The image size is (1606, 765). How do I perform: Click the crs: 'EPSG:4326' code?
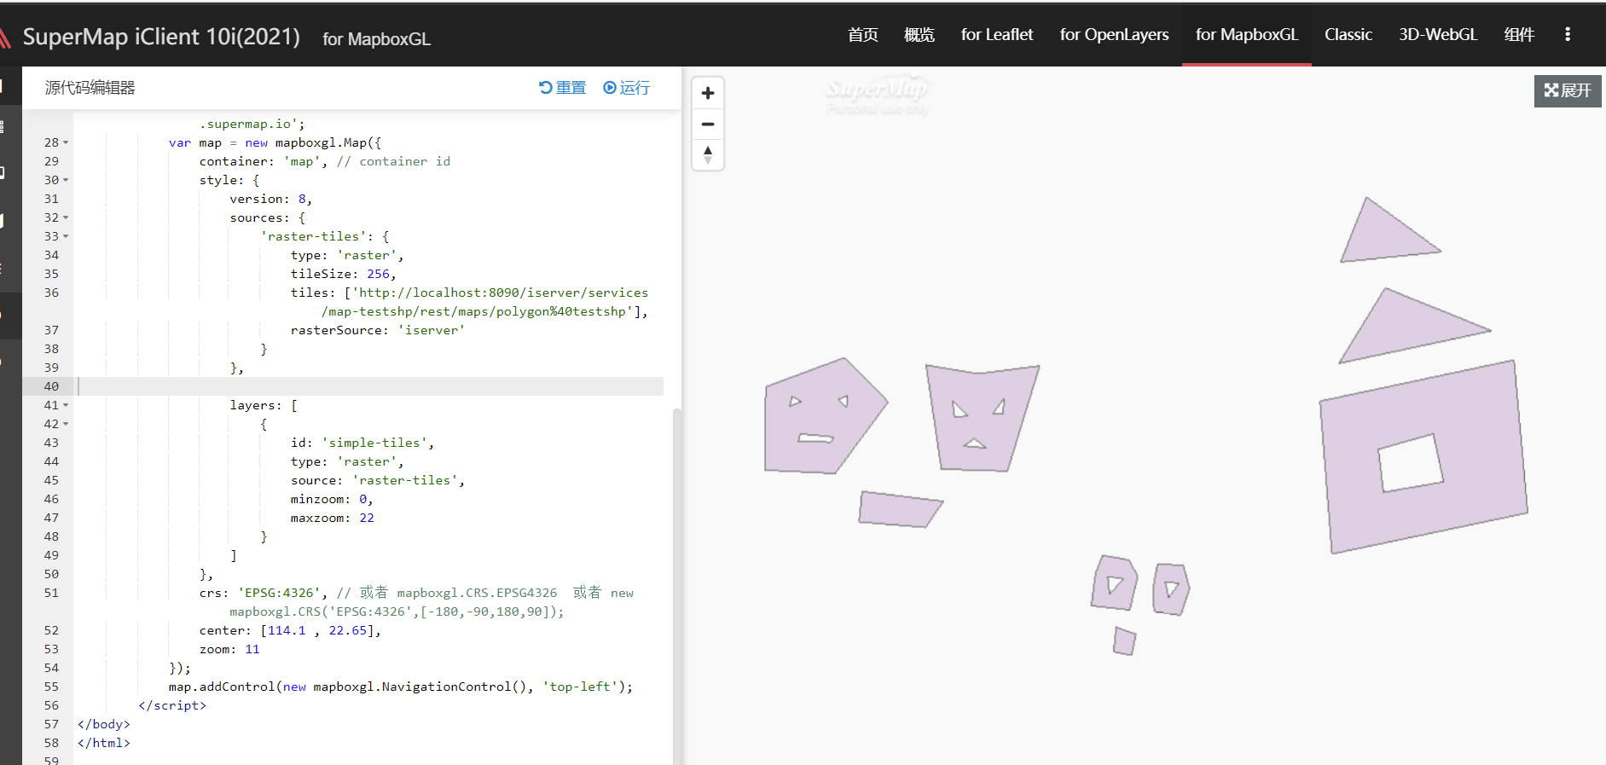264,593
